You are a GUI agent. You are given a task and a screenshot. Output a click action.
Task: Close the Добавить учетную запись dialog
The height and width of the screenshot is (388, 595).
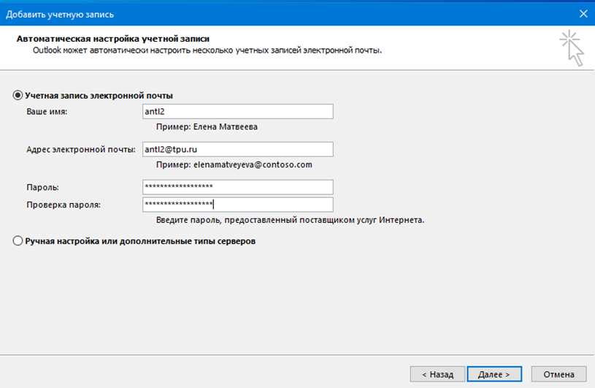pos(583,14)
